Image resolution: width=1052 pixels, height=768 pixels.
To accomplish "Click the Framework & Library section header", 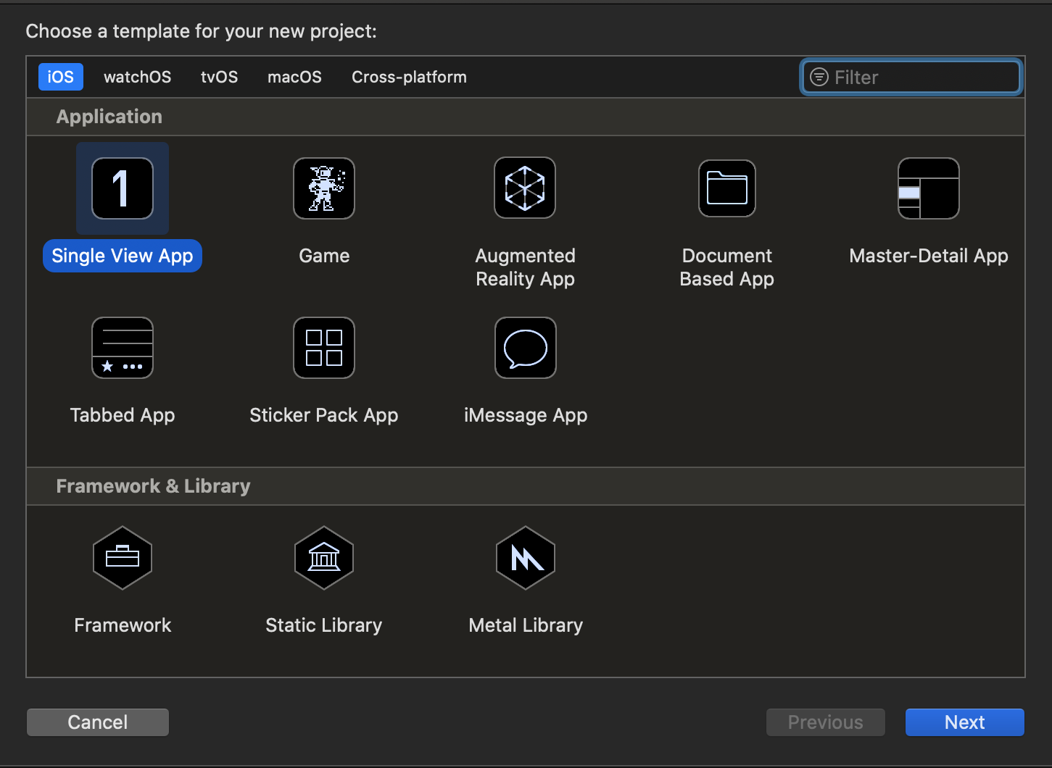I will point(526,486).
